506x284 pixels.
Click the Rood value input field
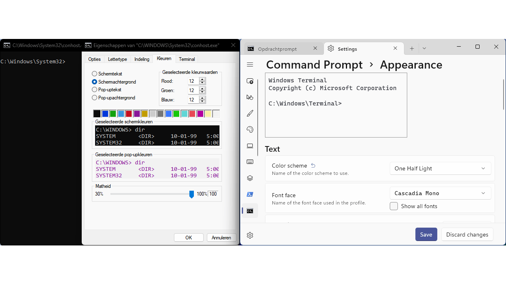pyautogui.click(x=193, y=81)
